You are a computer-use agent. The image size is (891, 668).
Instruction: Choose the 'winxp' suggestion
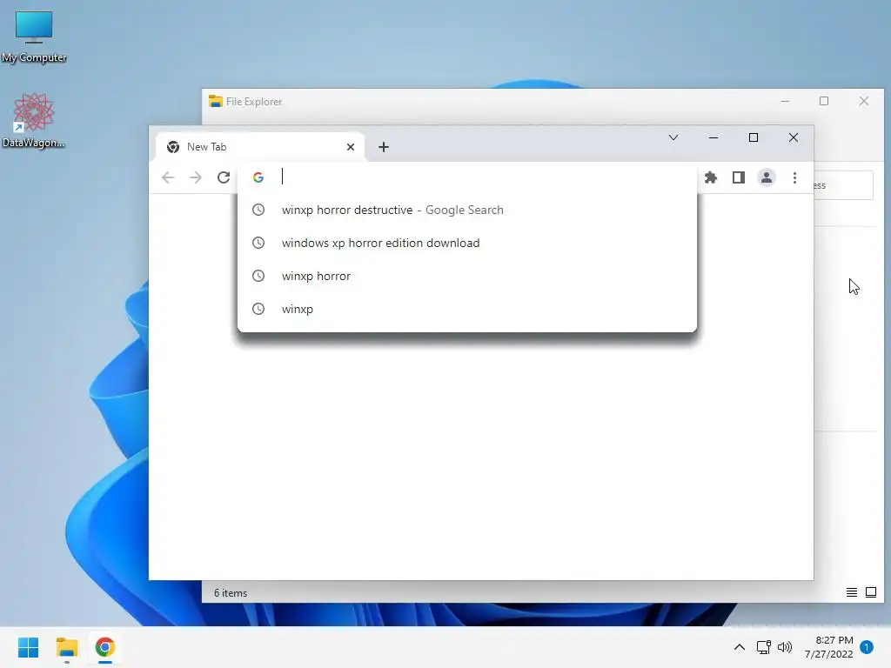[x=467, y=309]
